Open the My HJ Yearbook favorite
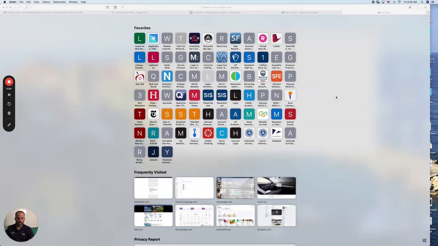Screen dimensions: 438x246 222,77
